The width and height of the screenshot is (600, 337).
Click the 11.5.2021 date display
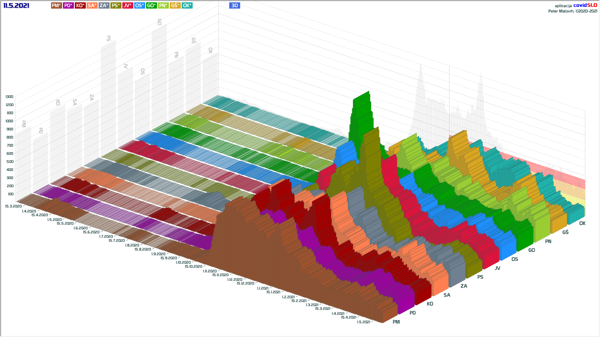(16, 5)
